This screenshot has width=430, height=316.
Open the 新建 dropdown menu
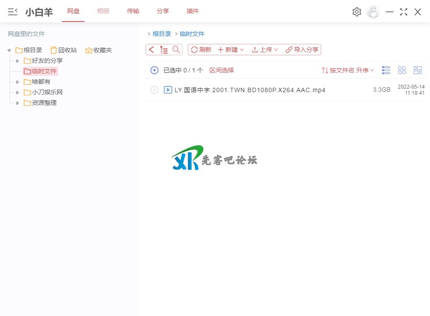[231, 50]
